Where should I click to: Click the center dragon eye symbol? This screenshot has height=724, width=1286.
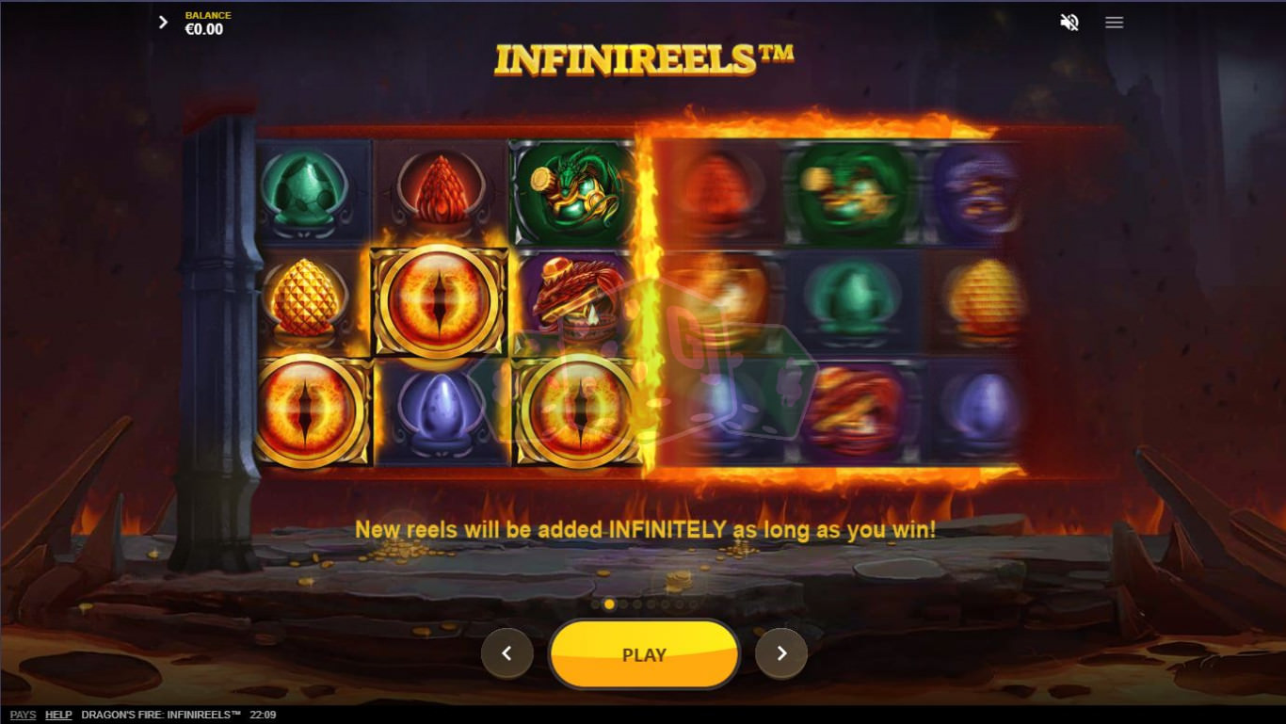pos(439,301)
